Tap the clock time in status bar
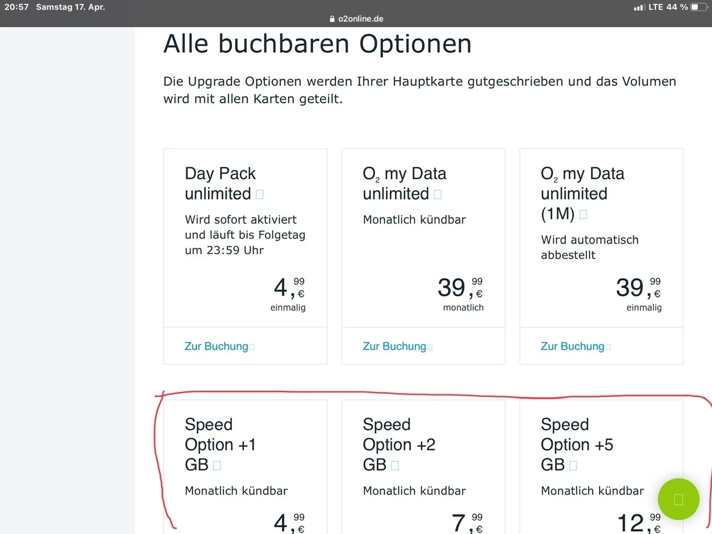The image size is (712, 534). (x=17, y=7)
